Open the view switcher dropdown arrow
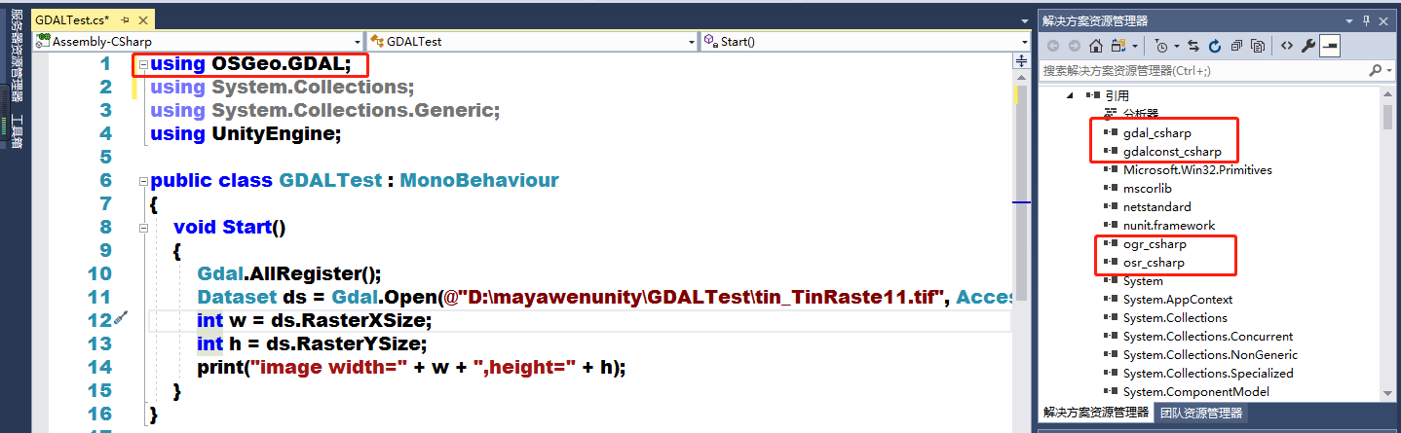This screenshot has height=433, width=1401. pyautogui.click(x=1135, y=46)
